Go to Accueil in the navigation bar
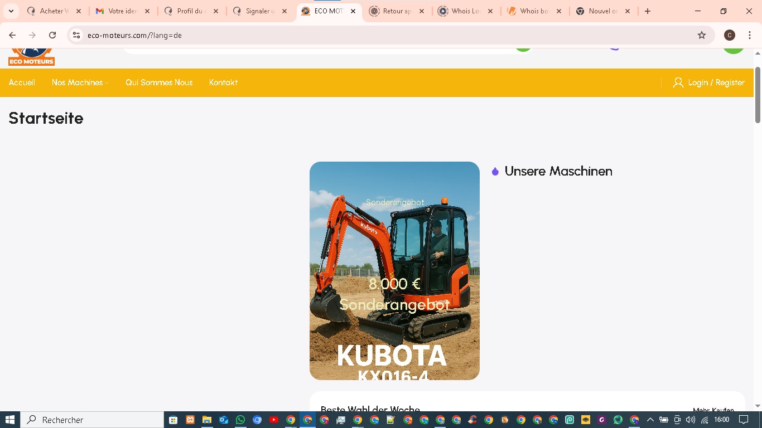Image resolution: width=762 pixels, height=428 pixels. click(x=22, y=82)
